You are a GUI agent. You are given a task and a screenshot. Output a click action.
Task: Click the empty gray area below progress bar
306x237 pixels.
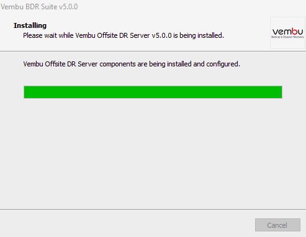153,153
